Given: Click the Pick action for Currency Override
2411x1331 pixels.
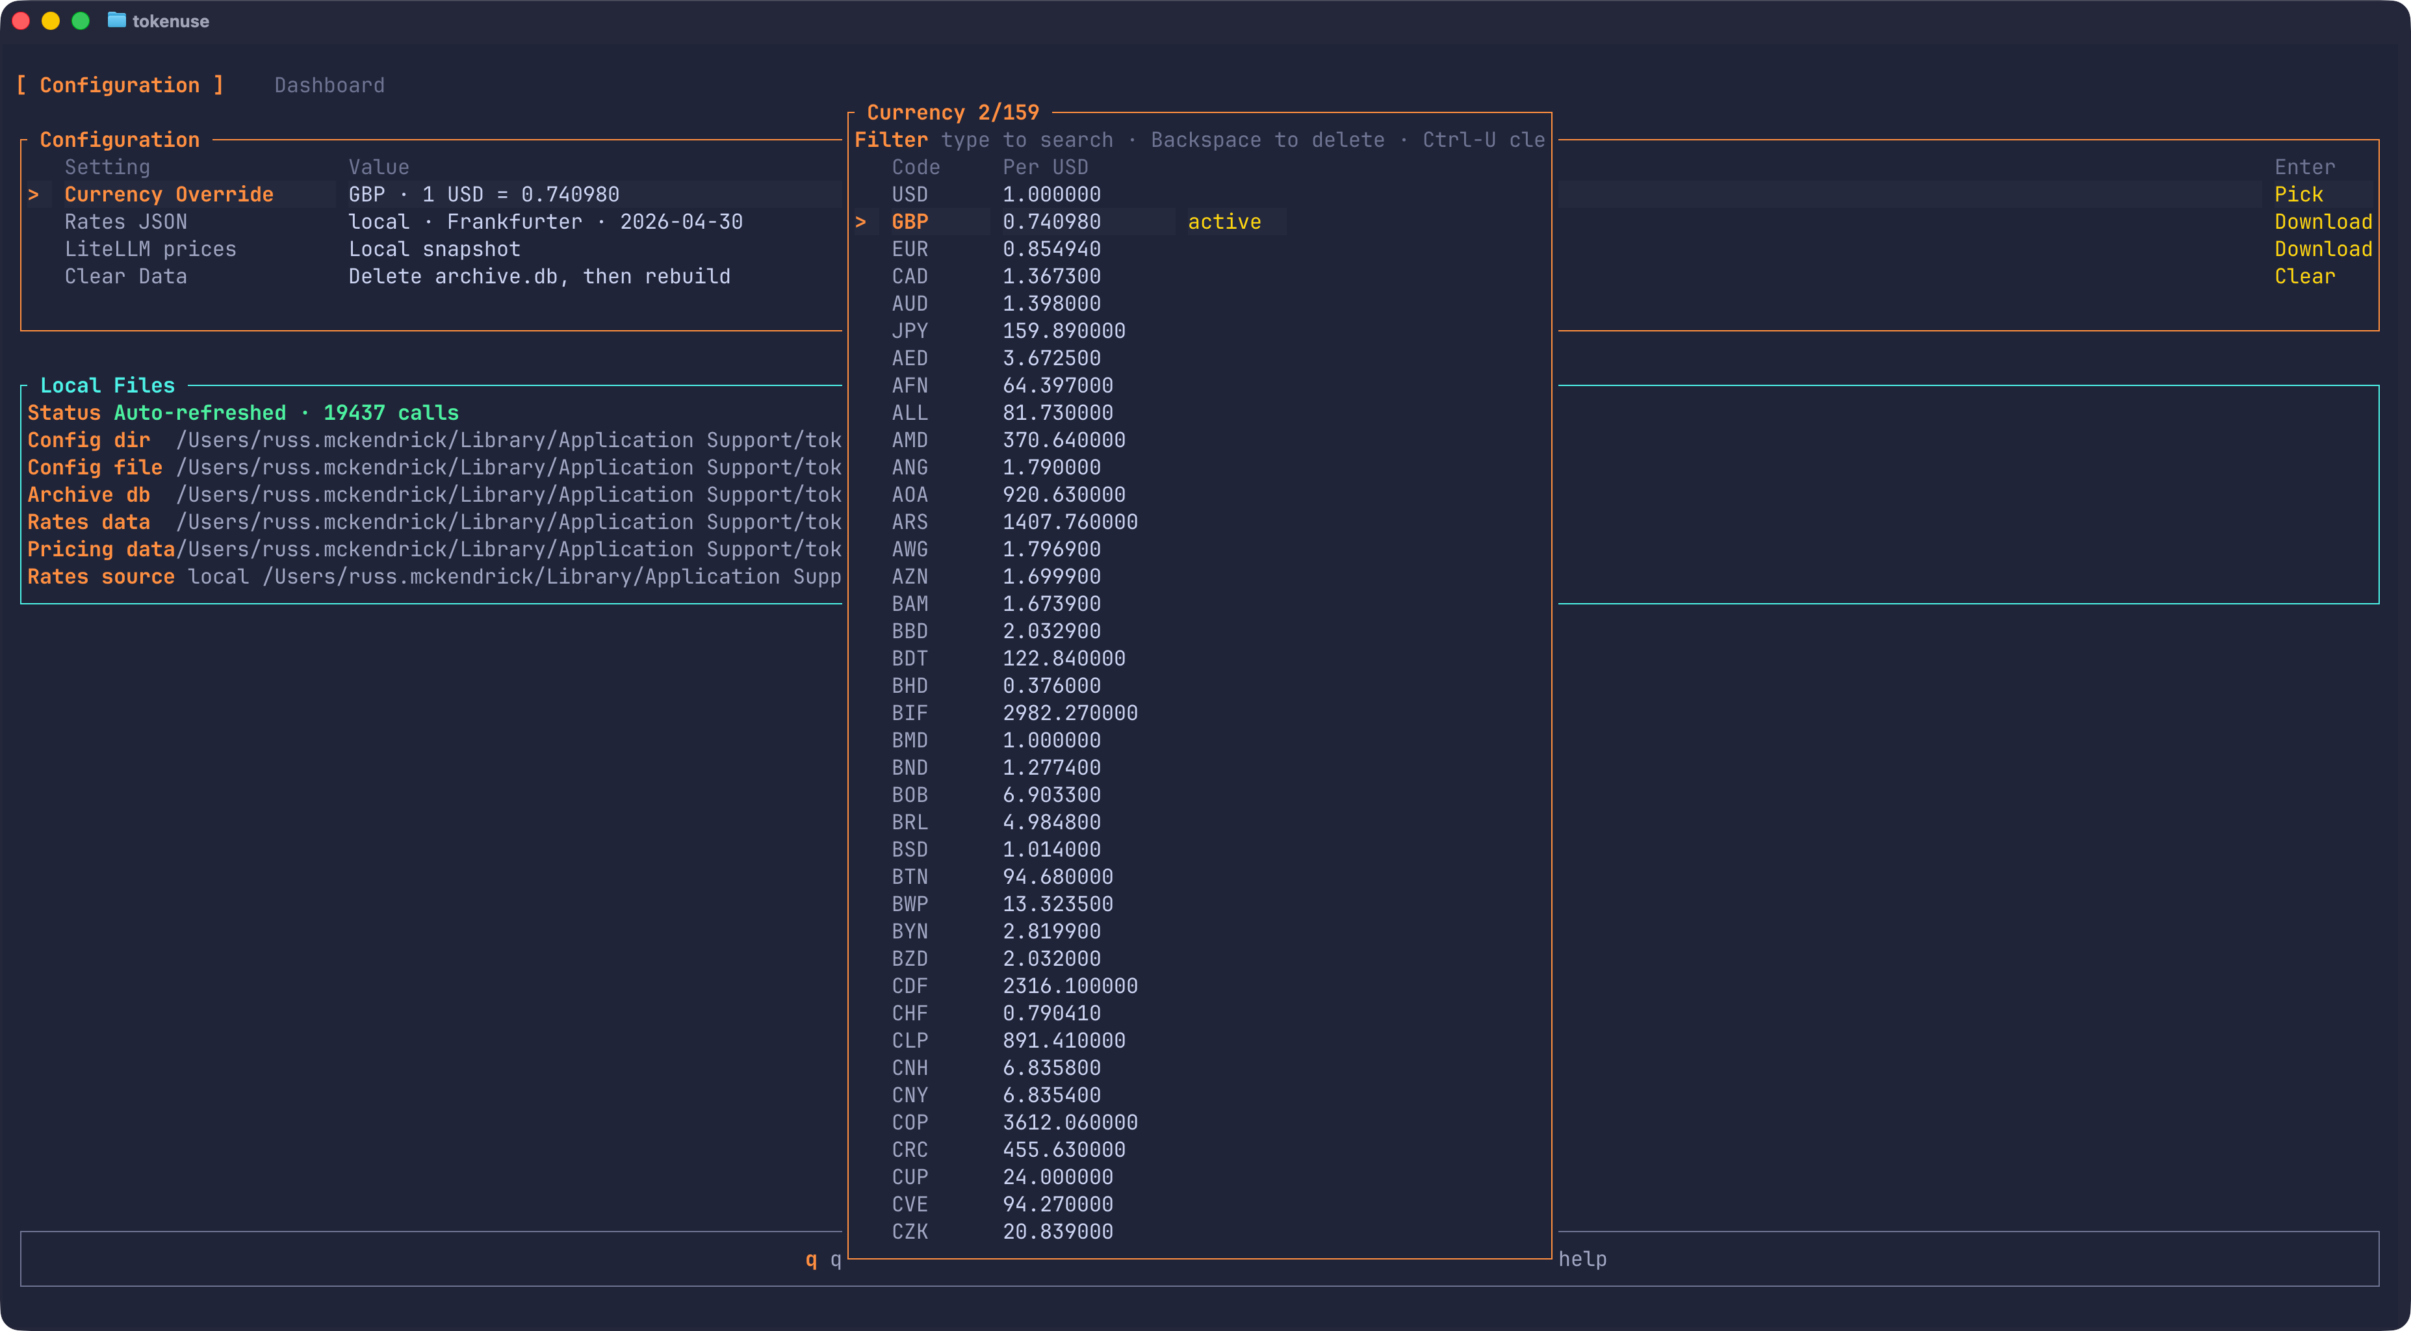Looking at the screenshot, I should 2299,195.
